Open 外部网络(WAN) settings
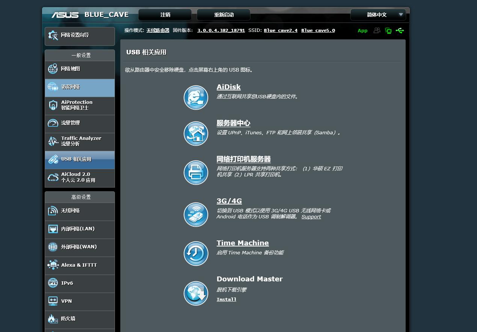The height and width of the screenshot is (332, 477). coord(80,248)
